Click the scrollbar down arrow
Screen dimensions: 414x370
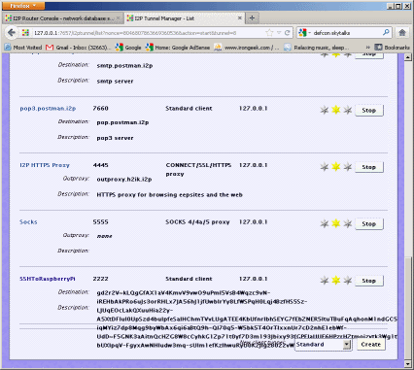pyautogui.click(x=408, y=365)
